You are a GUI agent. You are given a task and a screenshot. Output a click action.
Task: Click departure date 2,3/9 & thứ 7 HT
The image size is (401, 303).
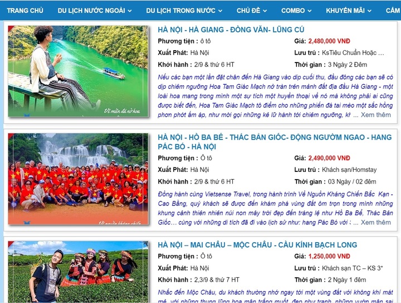tap(217, 280)
